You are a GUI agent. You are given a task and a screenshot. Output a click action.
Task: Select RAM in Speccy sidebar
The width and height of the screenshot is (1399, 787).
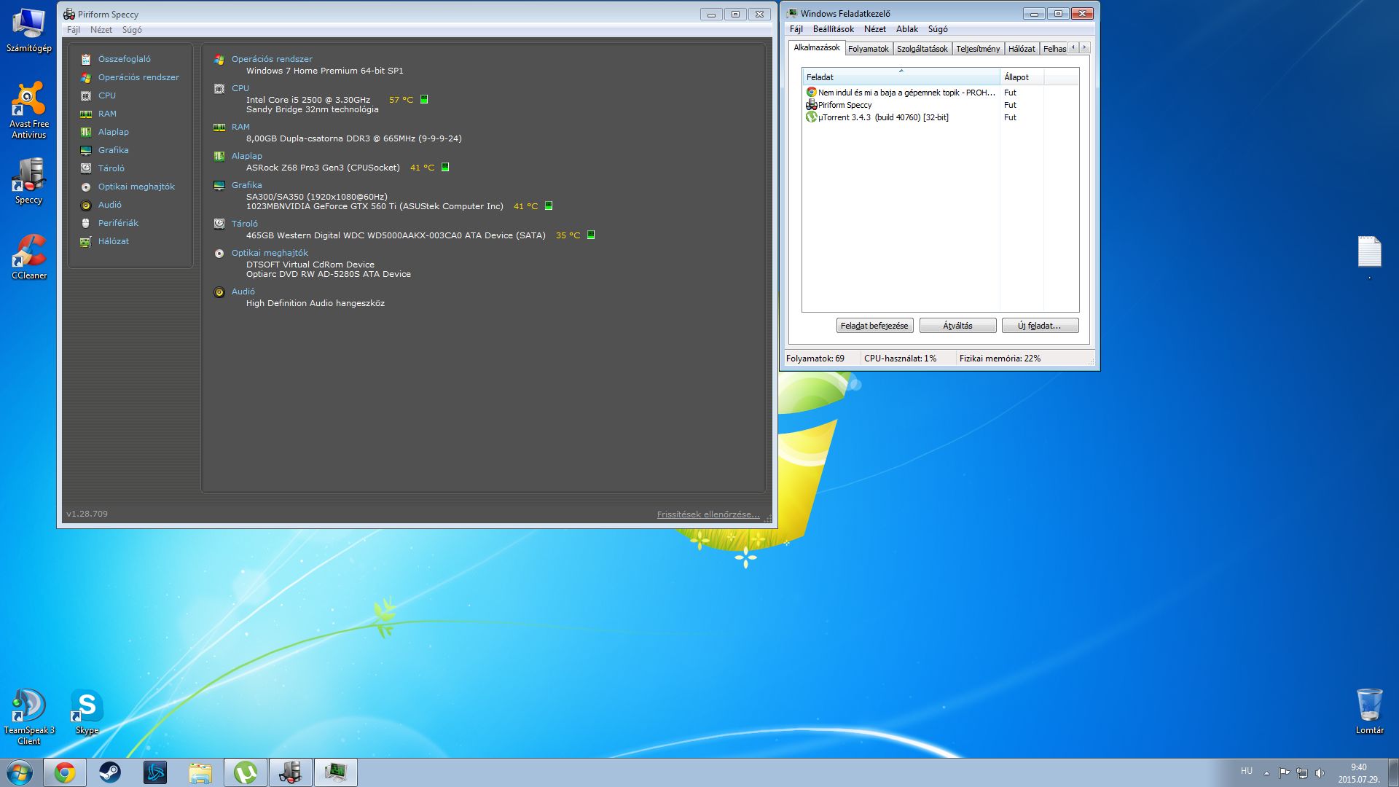point(107,114)
